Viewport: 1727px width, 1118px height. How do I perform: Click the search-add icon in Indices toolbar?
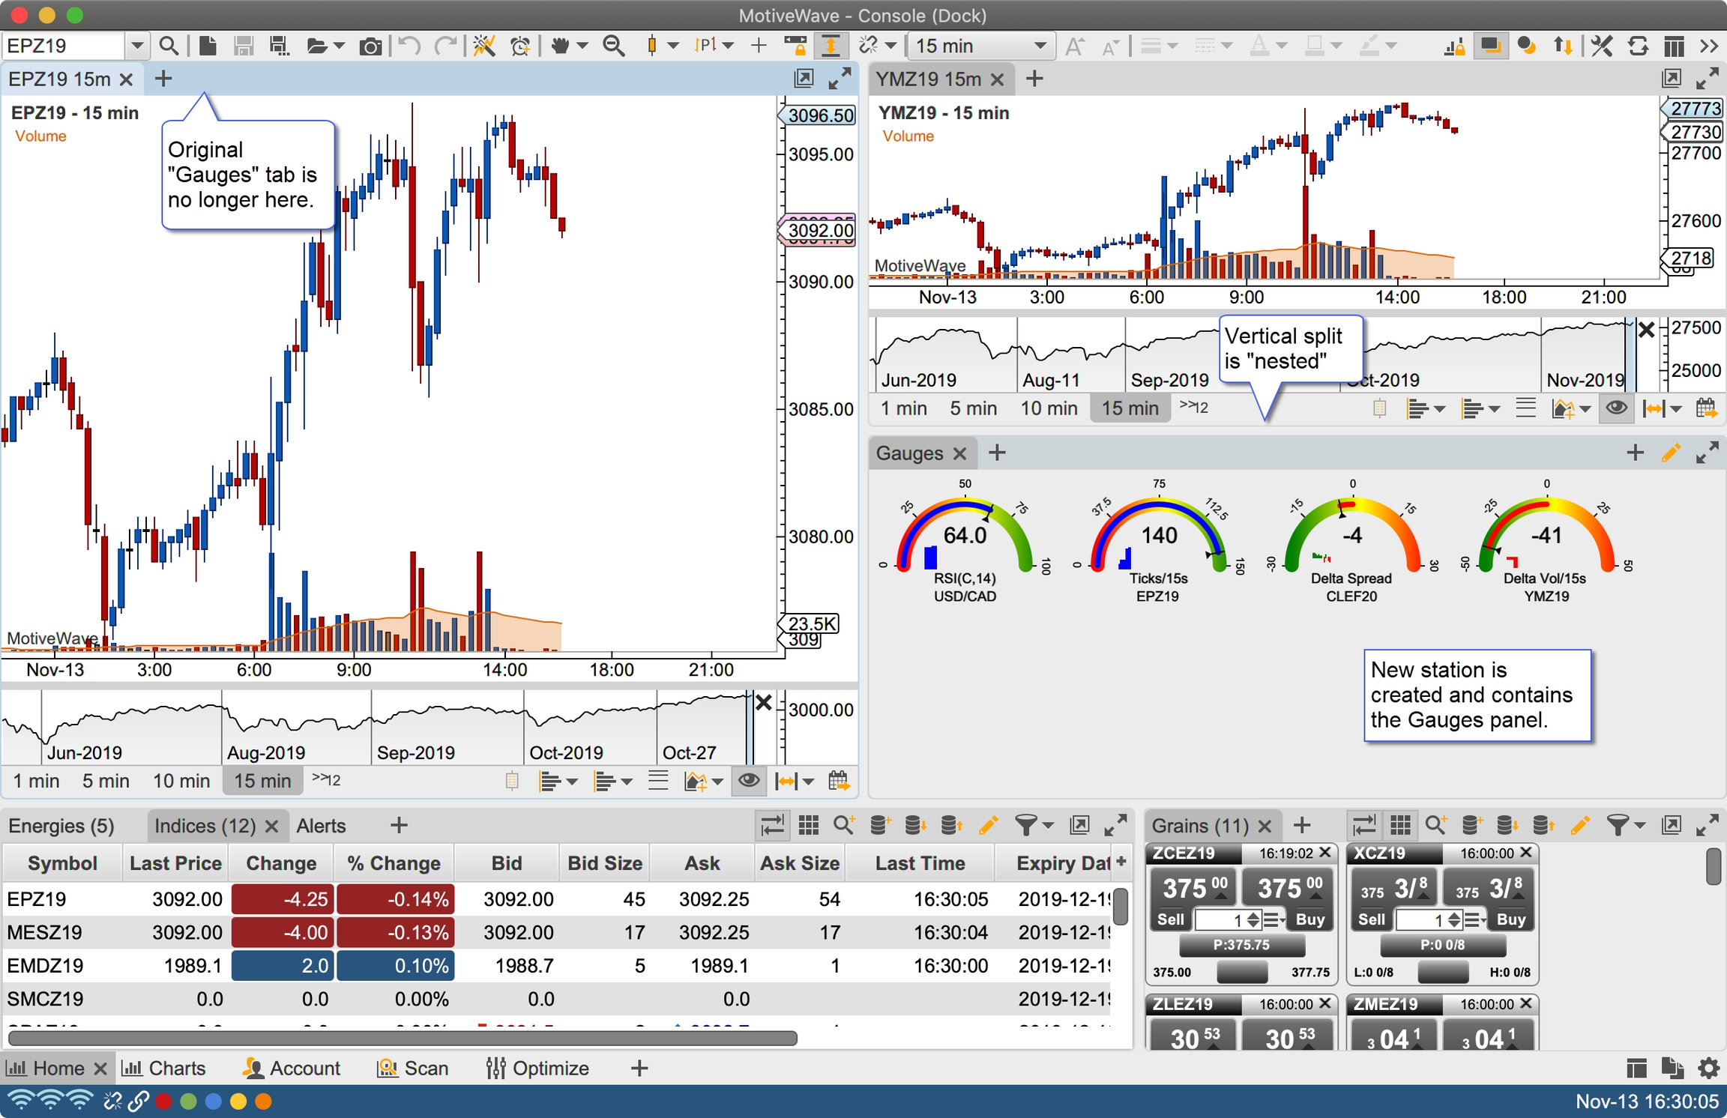tap(845, 826)
